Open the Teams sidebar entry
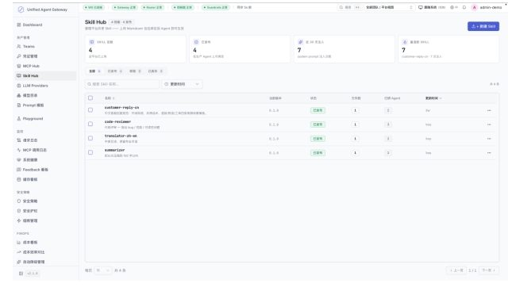 (29, 46)
